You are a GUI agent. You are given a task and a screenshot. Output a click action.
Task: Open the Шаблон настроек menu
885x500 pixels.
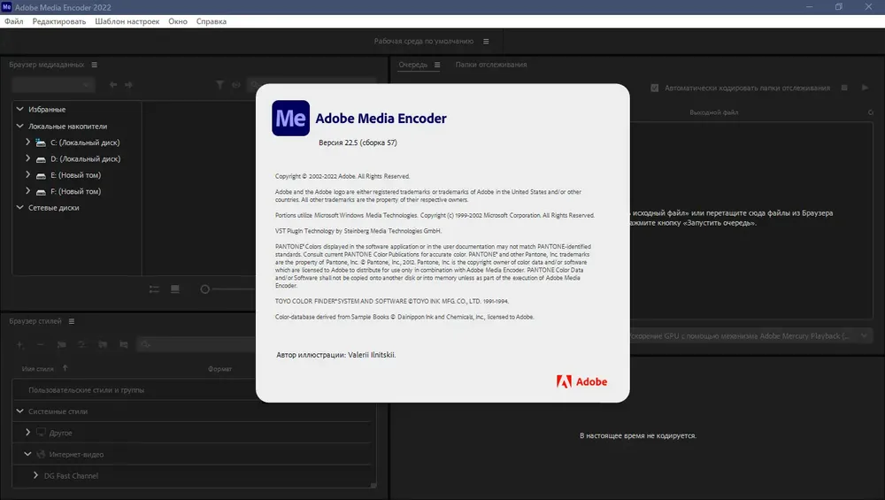point(127,21)
